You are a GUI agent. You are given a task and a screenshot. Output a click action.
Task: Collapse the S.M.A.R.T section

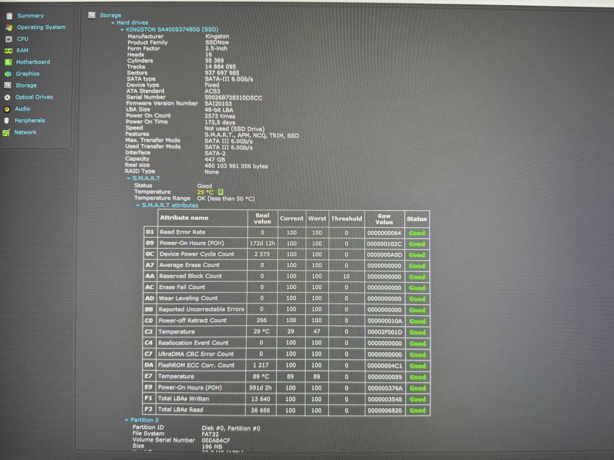[128, 178]
